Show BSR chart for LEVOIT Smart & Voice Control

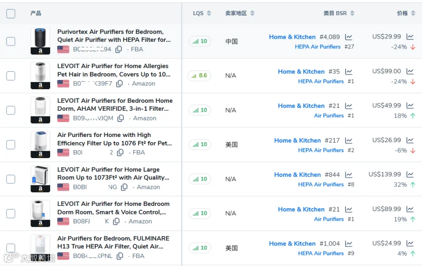pyautogui.click(x=349, y=209)
